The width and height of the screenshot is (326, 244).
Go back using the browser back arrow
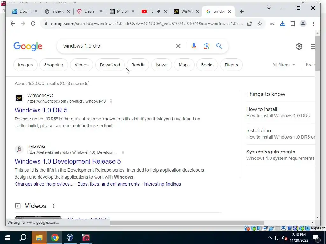[x=13, y=24]
